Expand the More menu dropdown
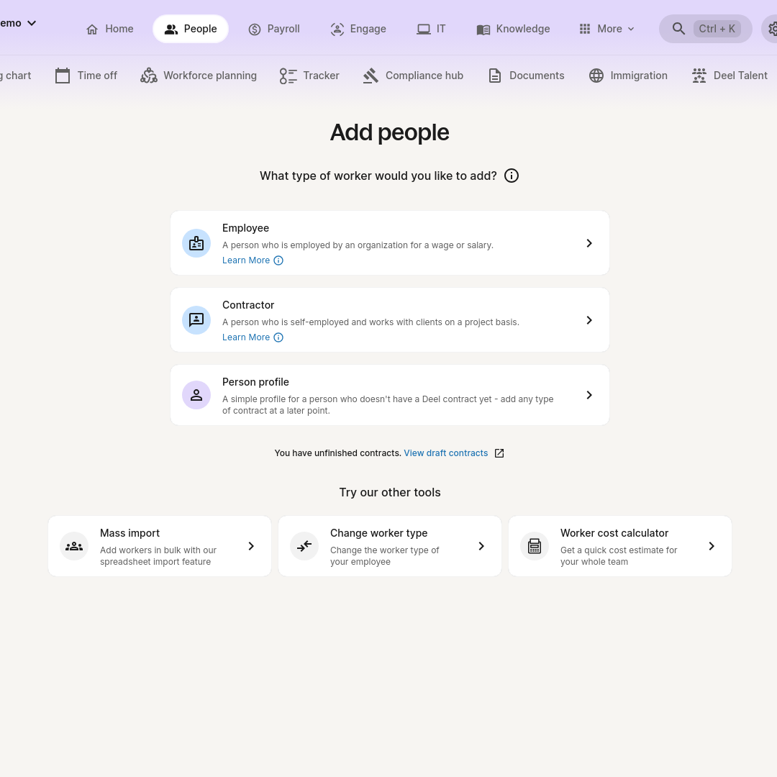 (607, 29)
